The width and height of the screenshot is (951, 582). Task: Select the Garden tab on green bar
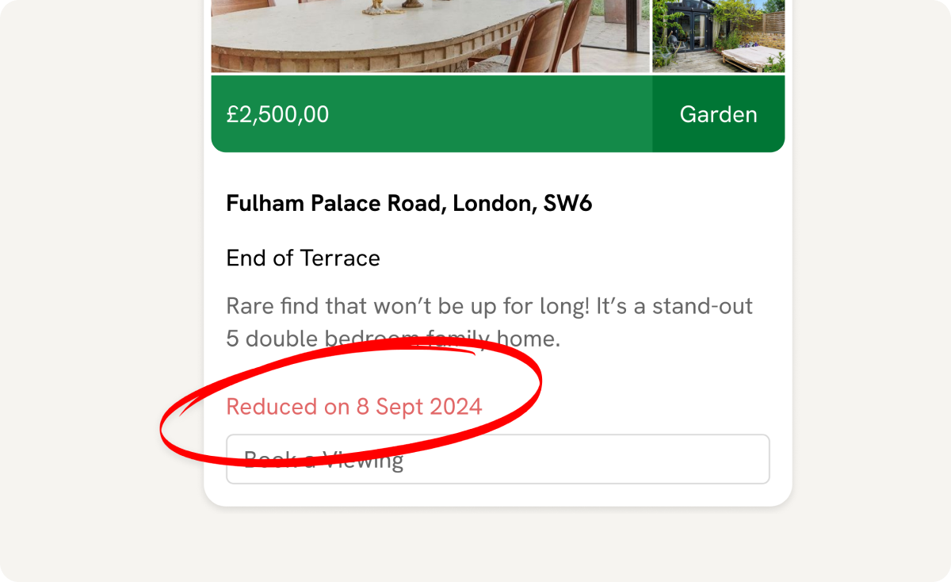(718, 114)
